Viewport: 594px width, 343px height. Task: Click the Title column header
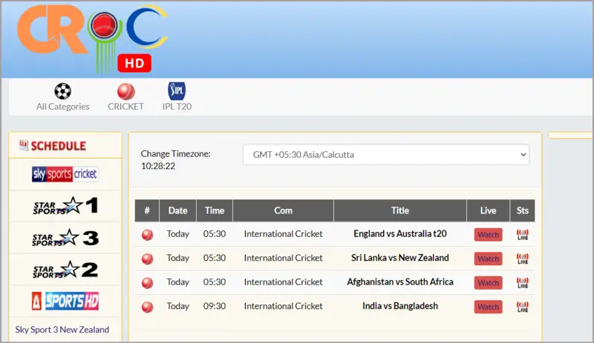tap(400, 210)
